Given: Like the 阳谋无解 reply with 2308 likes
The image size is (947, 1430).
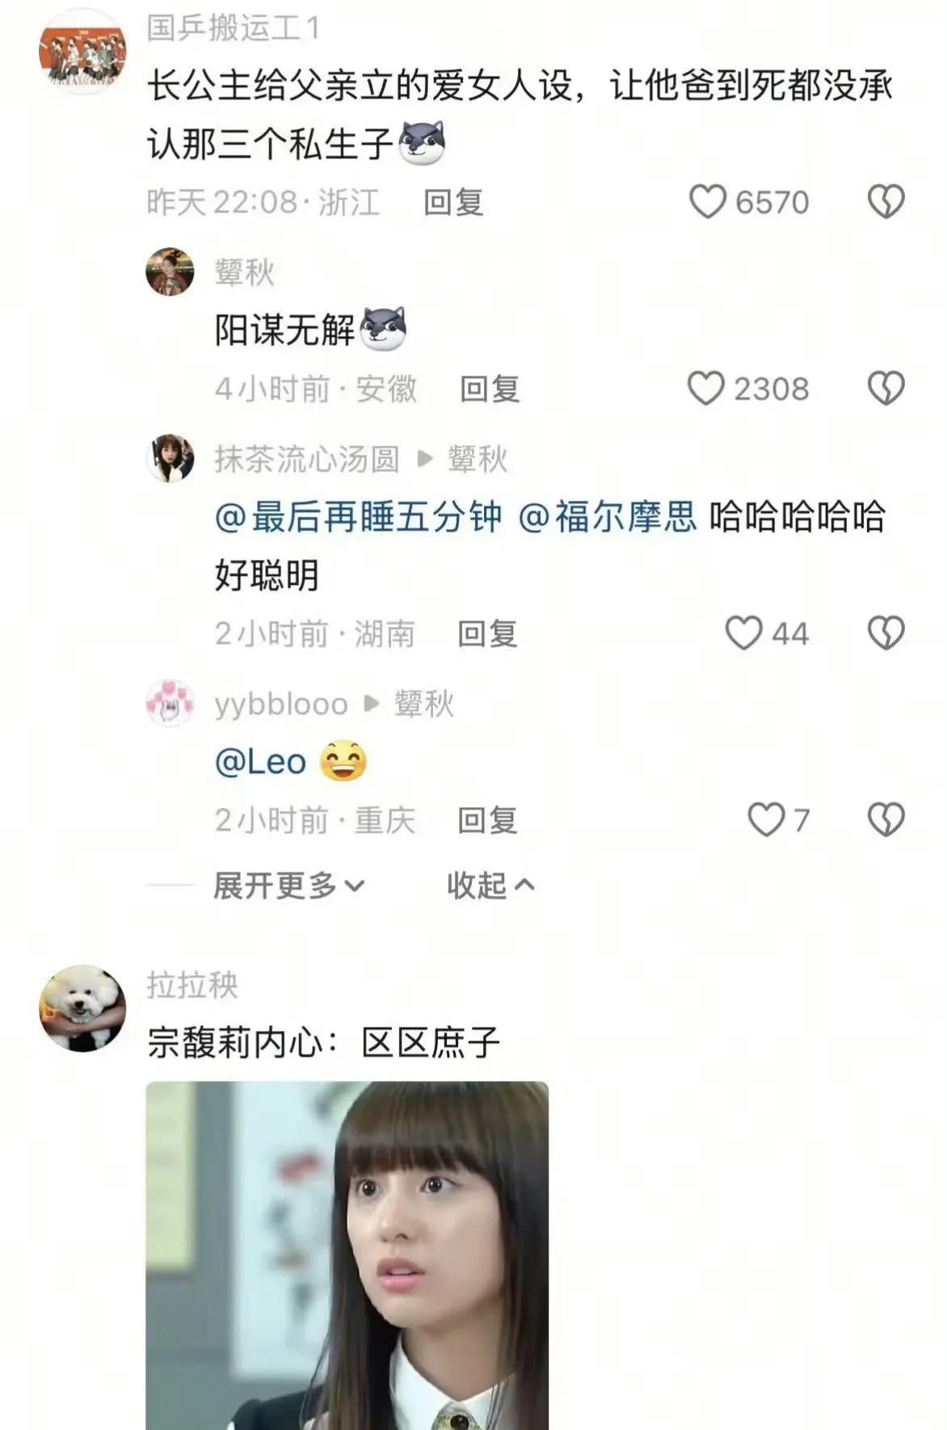Looking at the screenshot, I should coord(706,389).
